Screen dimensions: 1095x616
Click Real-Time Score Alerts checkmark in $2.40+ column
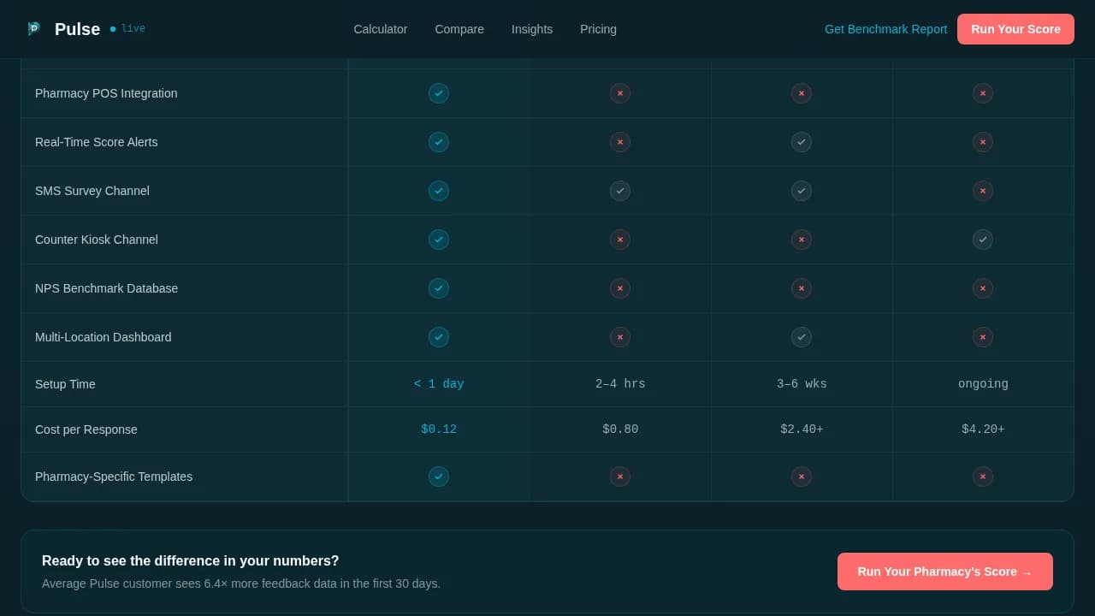coord(802,142)
